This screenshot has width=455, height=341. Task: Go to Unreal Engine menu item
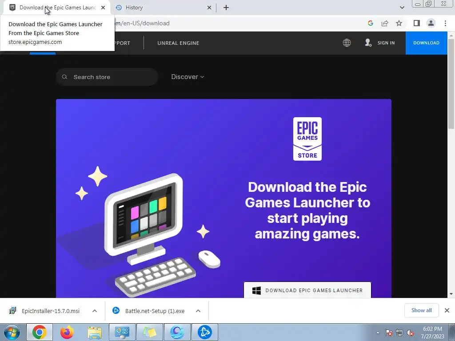[178, 43]
